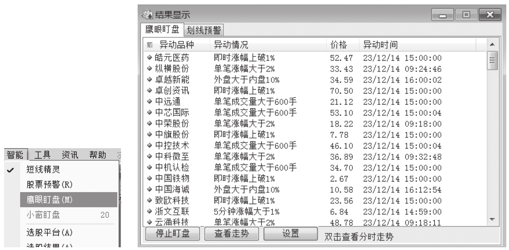The width and height of the screenshot is (509, 250).
Task: Click the down arrow of the list scrollbar
Action: click(x=493, y=219)
